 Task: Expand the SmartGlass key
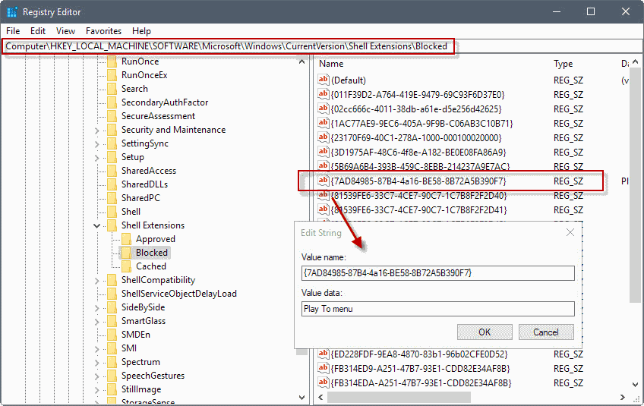pos(97,322)
